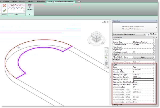Click the Bar Spacing value 300.0 mm

pyautogui.click(x=137, y=70)
